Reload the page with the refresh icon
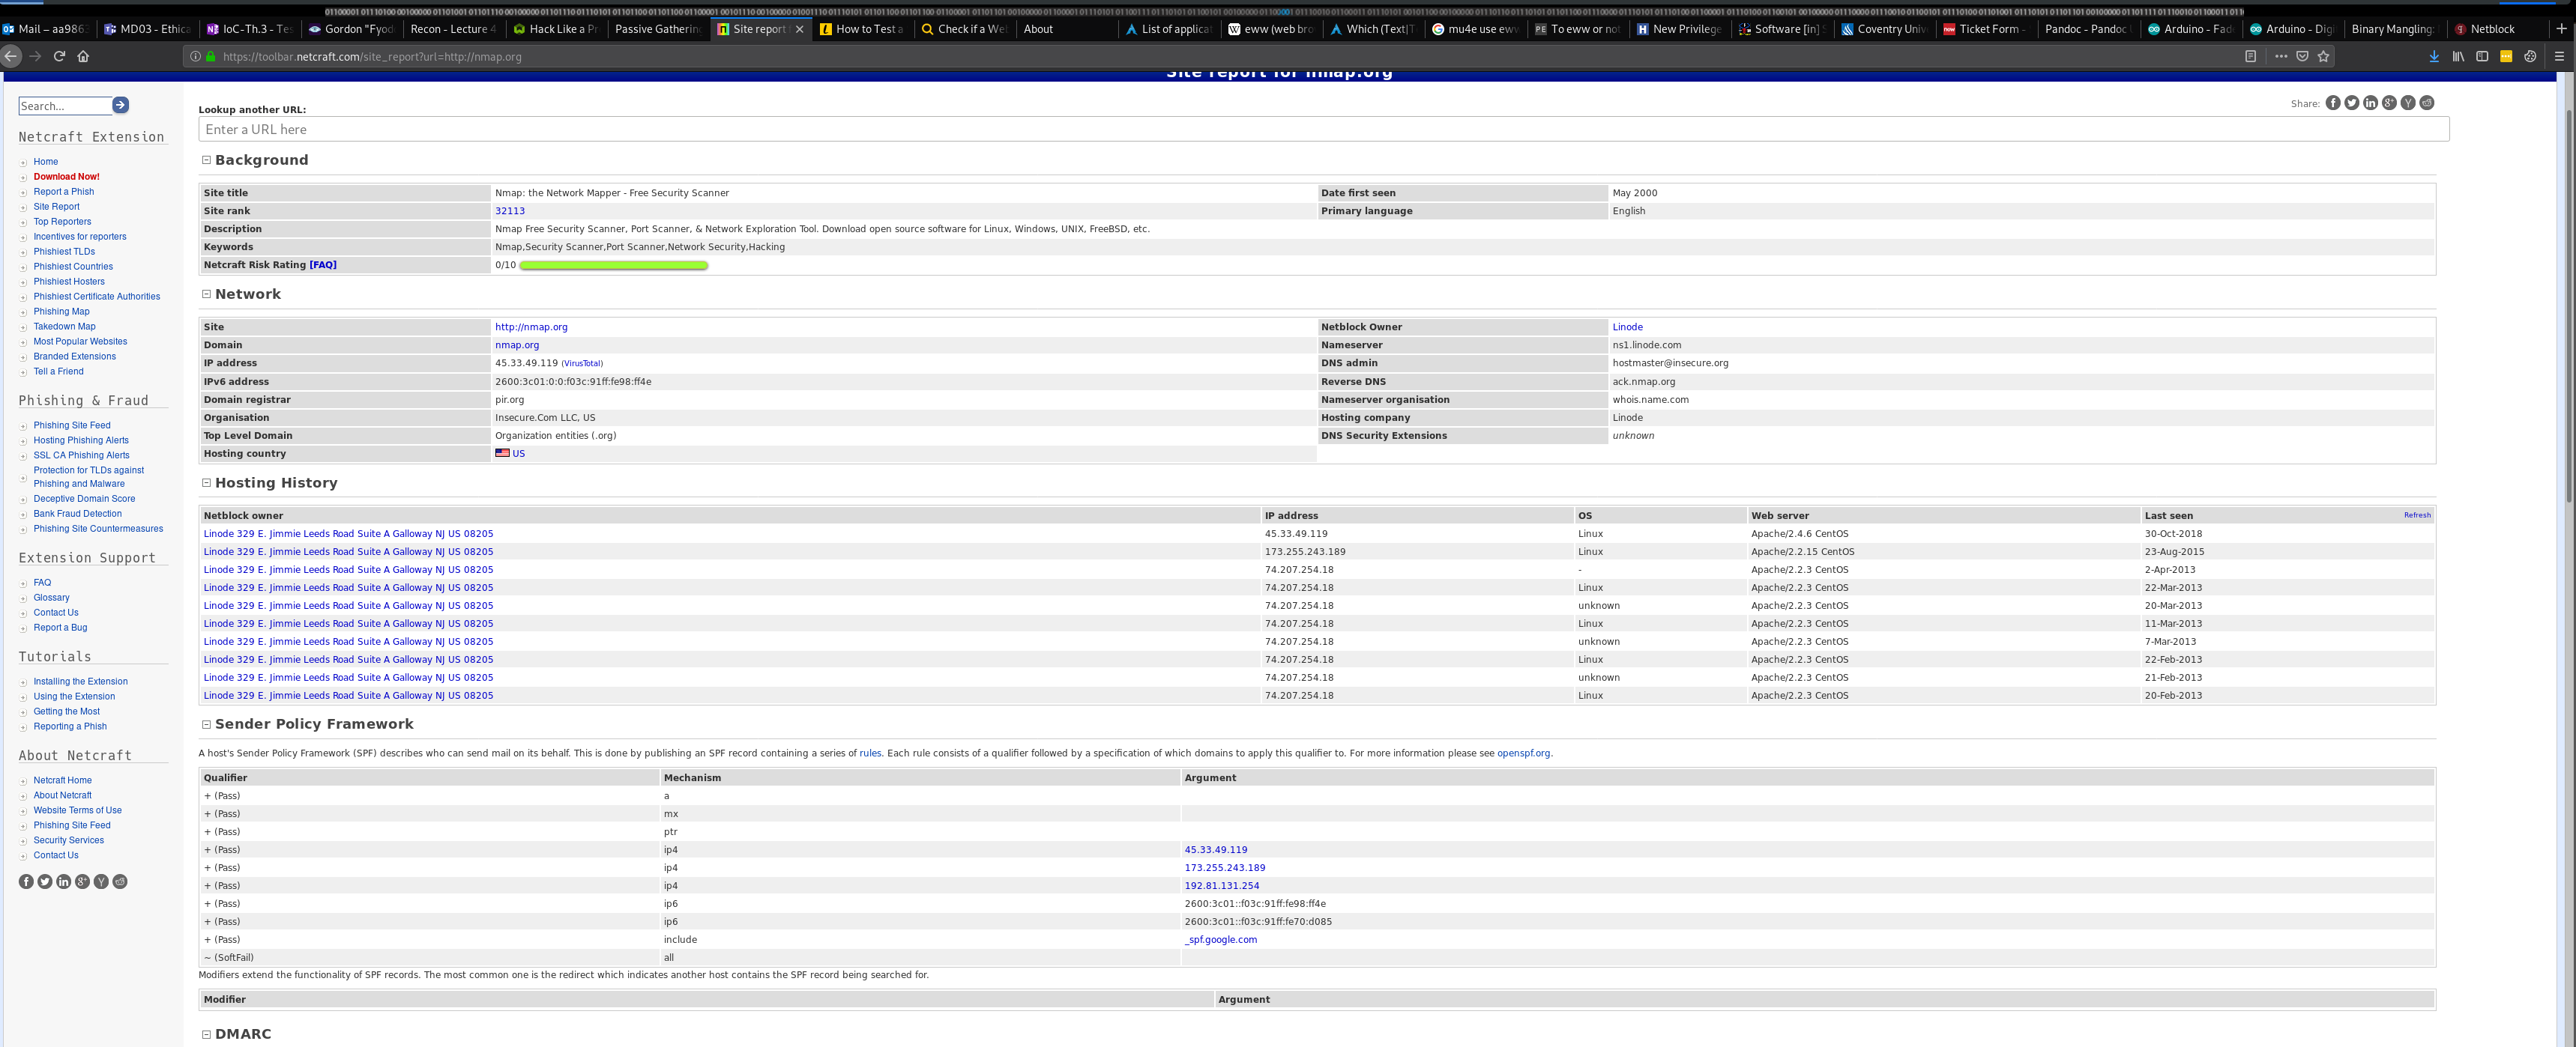The width and height of the screenshot is (2576, 1047). [x=59, y=57]
